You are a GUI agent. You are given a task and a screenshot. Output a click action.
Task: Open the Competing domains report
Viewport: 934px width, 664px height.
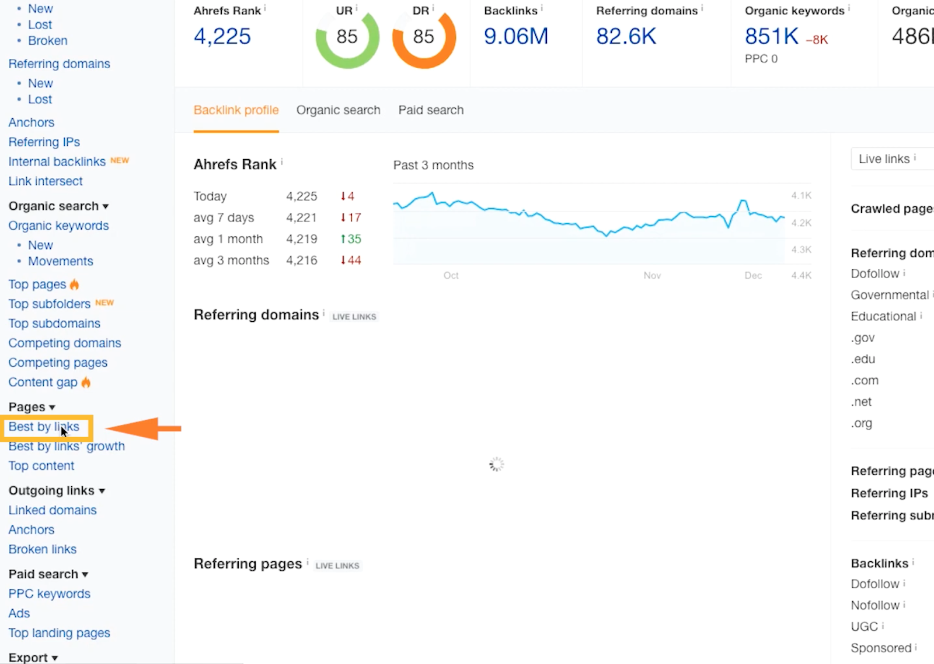click(65, 343)
